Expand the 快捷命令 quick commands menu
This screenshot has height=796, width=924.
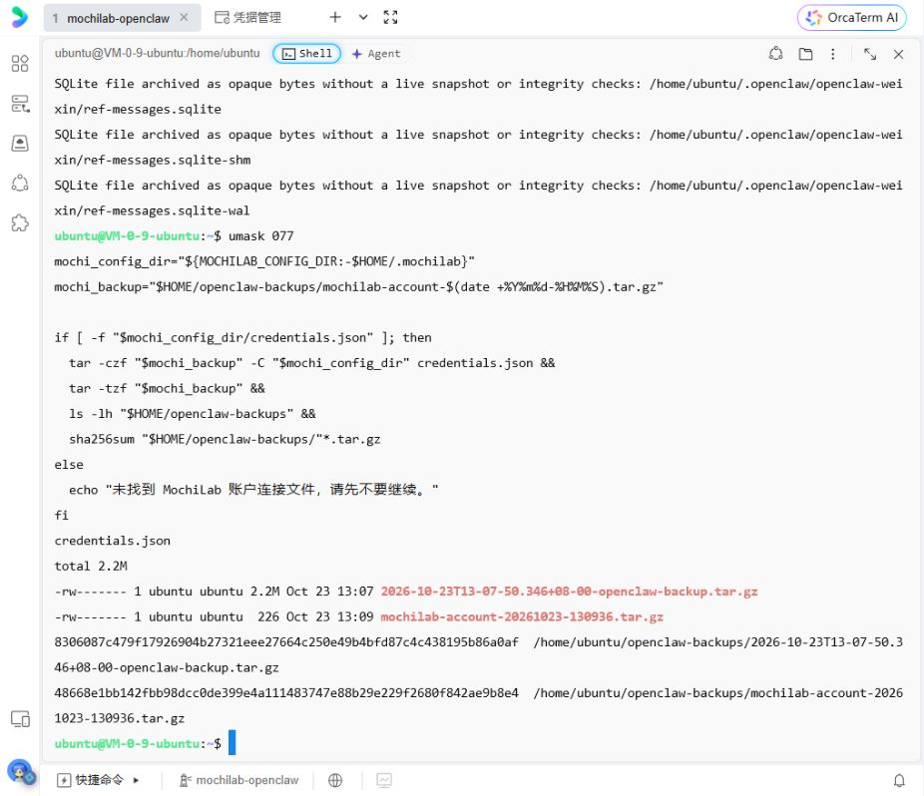pos(98,780)
